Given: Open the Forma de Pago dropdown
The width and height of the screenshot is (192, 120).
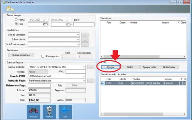Looking at the screenshot, I should (84, 81).
